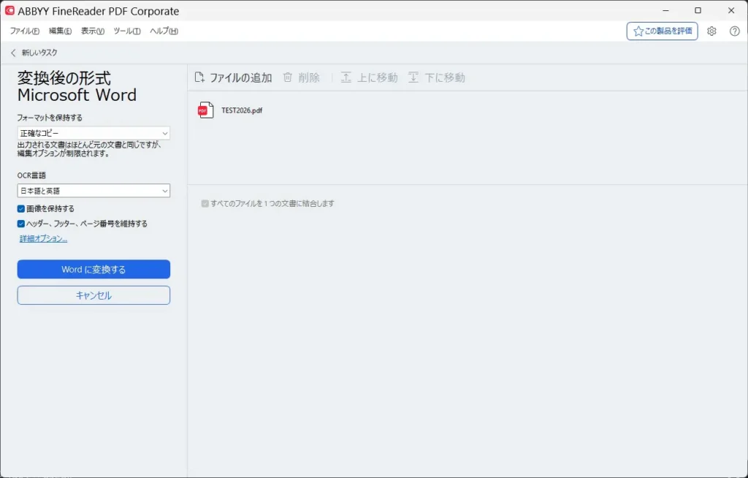Screen dimensions: 748x478
Task: Click the キャンセル button
Action: coord(93,295)
